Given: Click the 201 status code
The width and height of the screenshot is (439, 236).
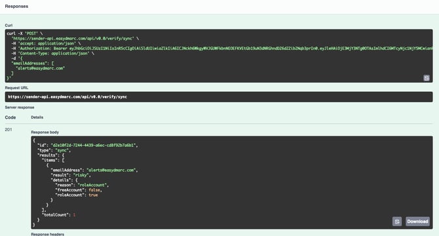Looking at the screenshot, I should (x=9, y=129).
